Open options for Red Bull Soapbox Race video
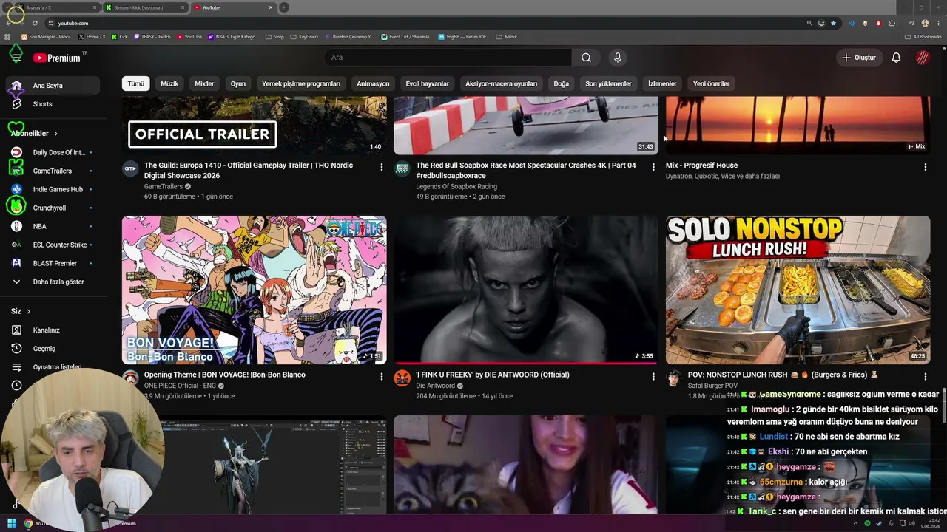The image size is (947, 532). click(653, 167)
